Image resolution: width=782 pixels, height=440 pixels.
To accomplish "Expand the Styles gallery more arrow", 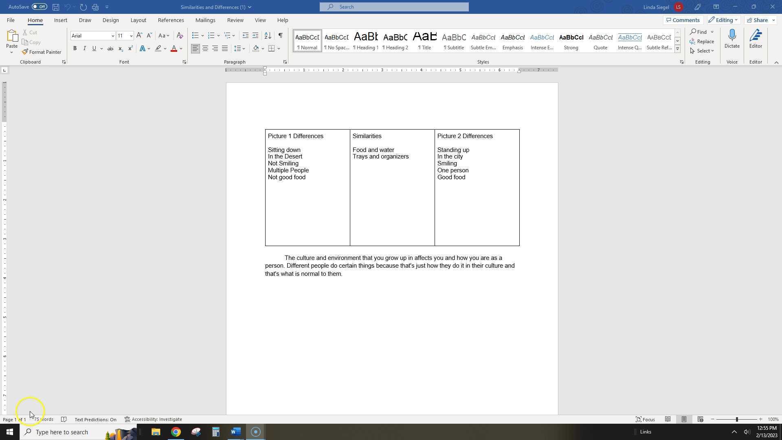I will [x=677, y=49].
